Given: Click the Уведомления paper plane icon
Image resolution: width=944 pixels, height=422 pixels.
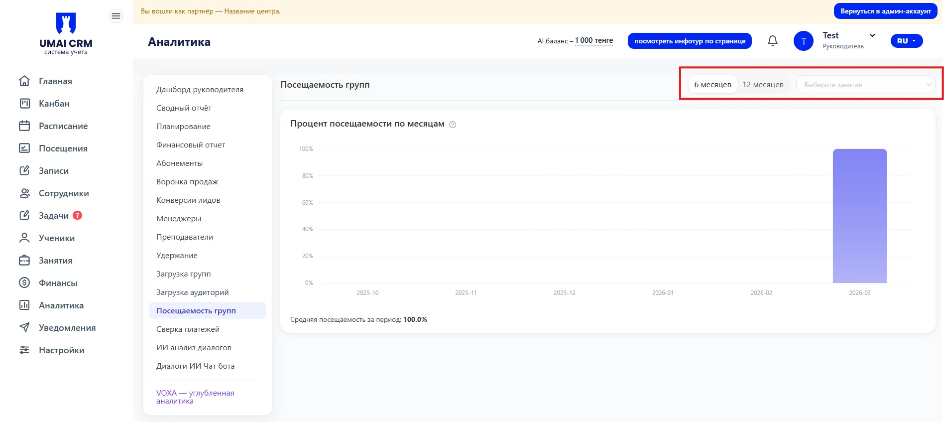Looking at the screenshot, I should 24,327.
